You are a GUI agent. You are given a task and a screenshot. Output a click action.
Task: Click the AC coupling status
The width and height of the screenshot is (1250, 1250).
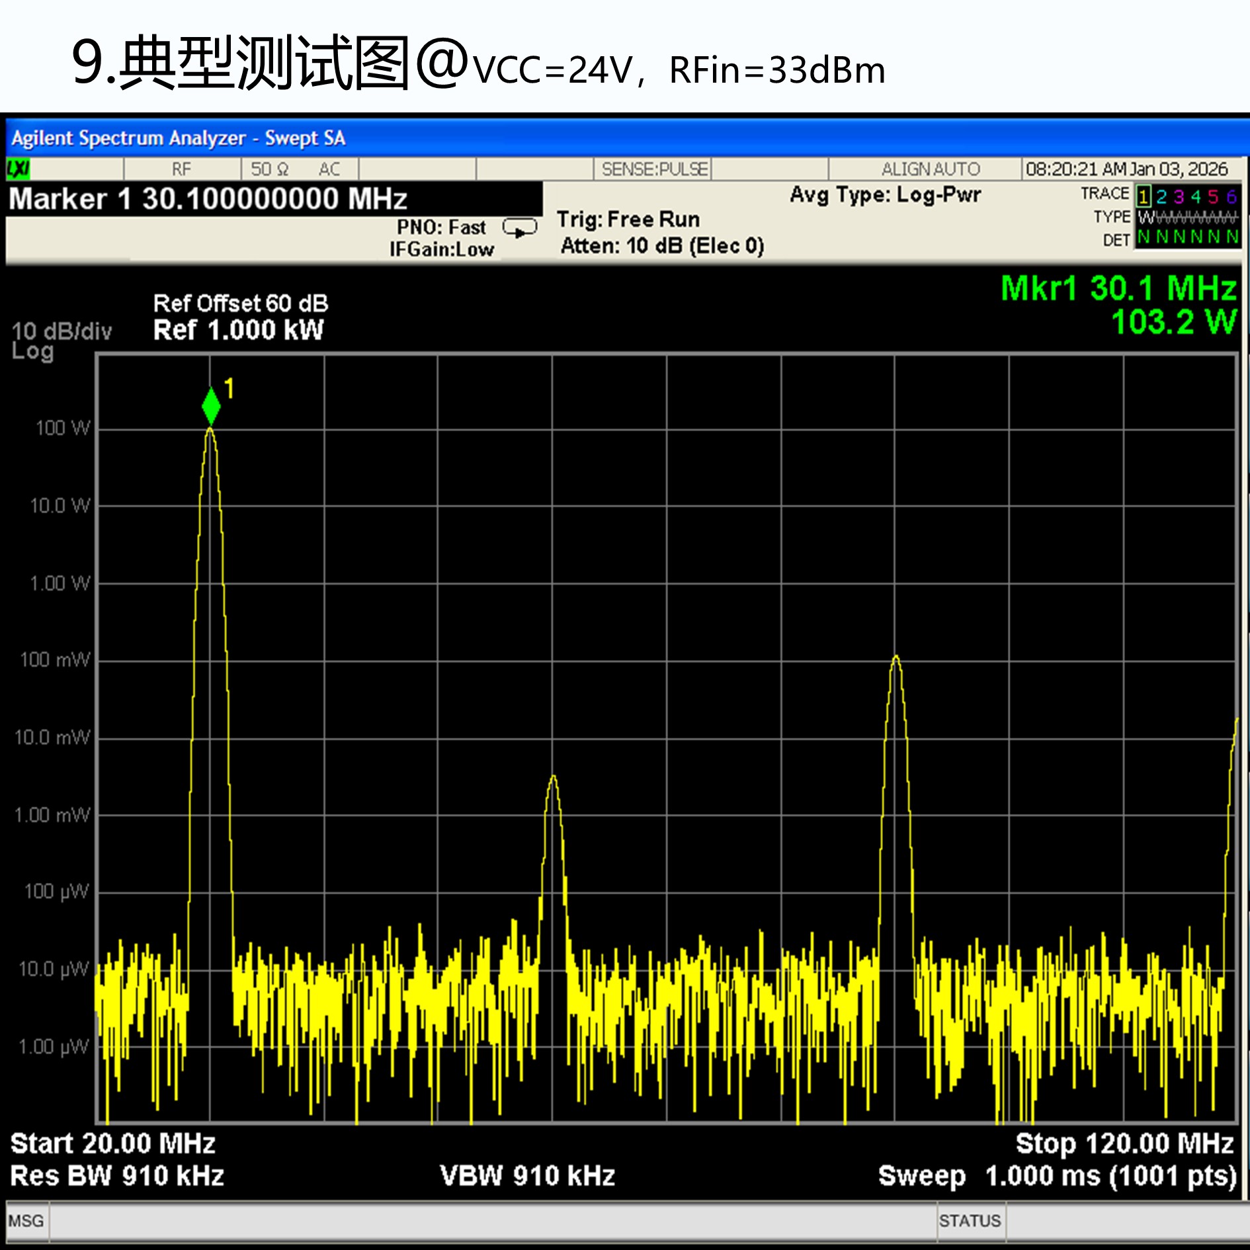[329, 169]
